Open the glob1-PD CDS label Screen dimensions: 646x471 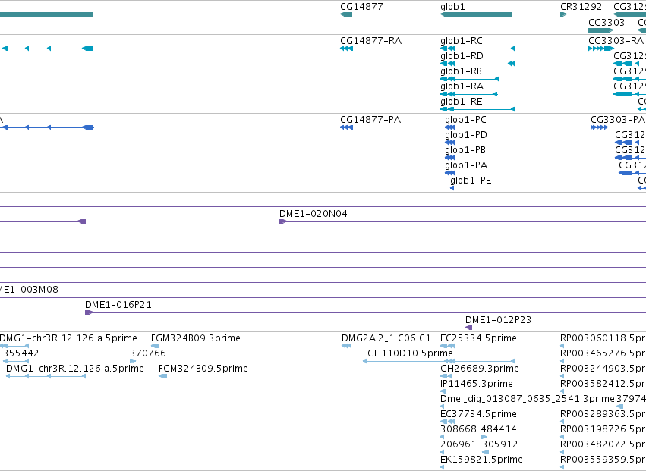coord(466,135)
